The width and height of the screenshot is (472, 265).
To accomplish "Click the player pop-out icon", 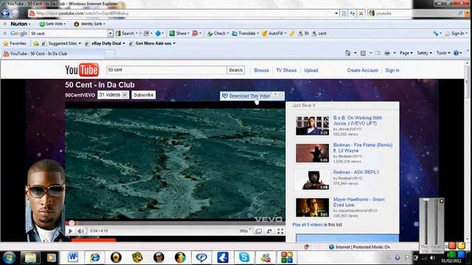I will tap(269, 231).
